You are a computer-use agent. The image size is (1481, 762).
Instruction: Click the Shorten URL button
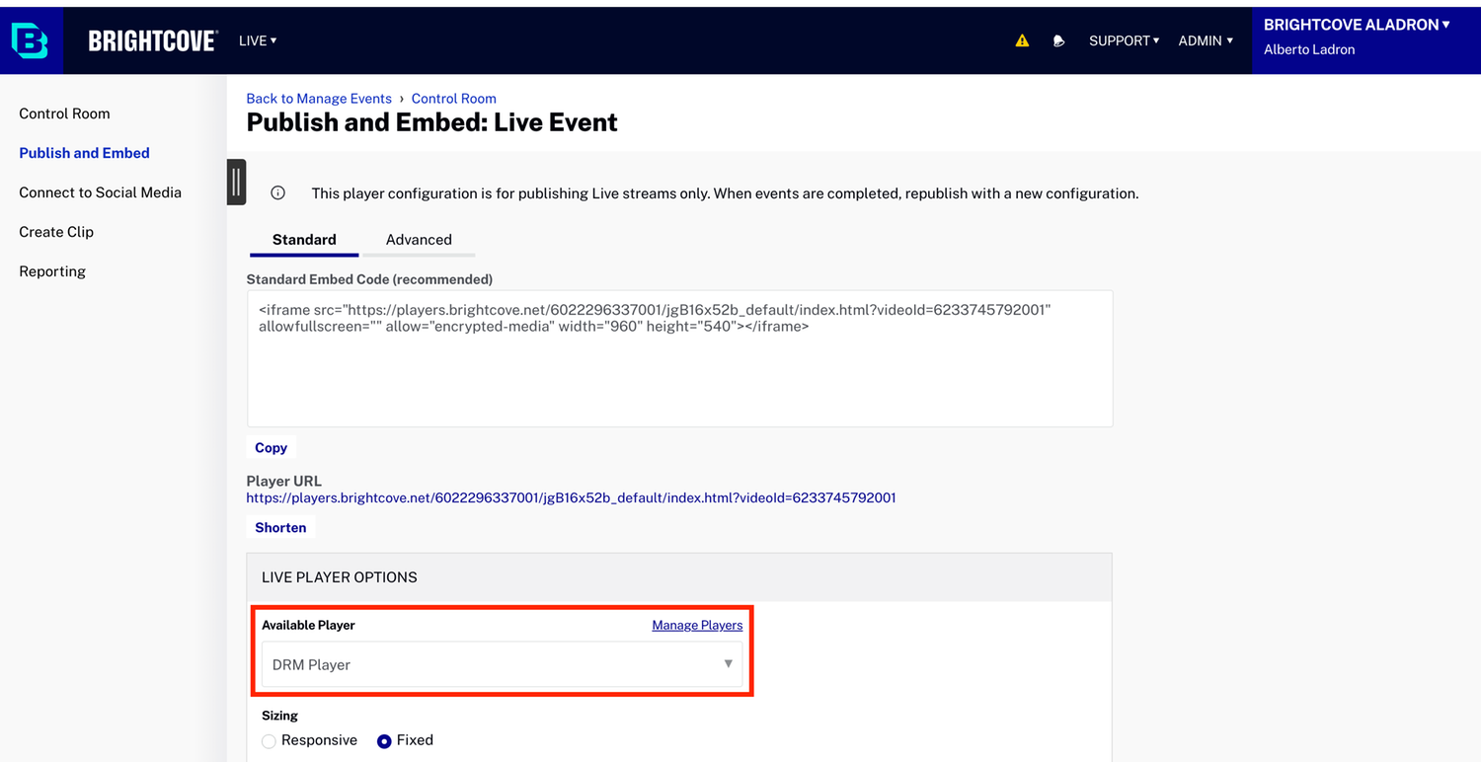tap(280, 528)
